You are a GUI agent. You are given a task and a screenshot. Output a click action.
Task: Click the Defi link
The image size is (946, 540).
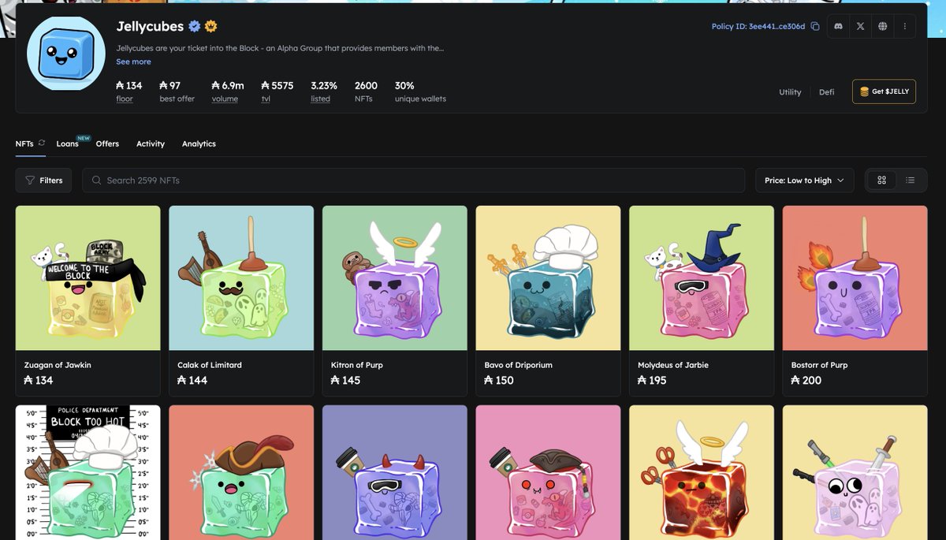tap(826, 92)
